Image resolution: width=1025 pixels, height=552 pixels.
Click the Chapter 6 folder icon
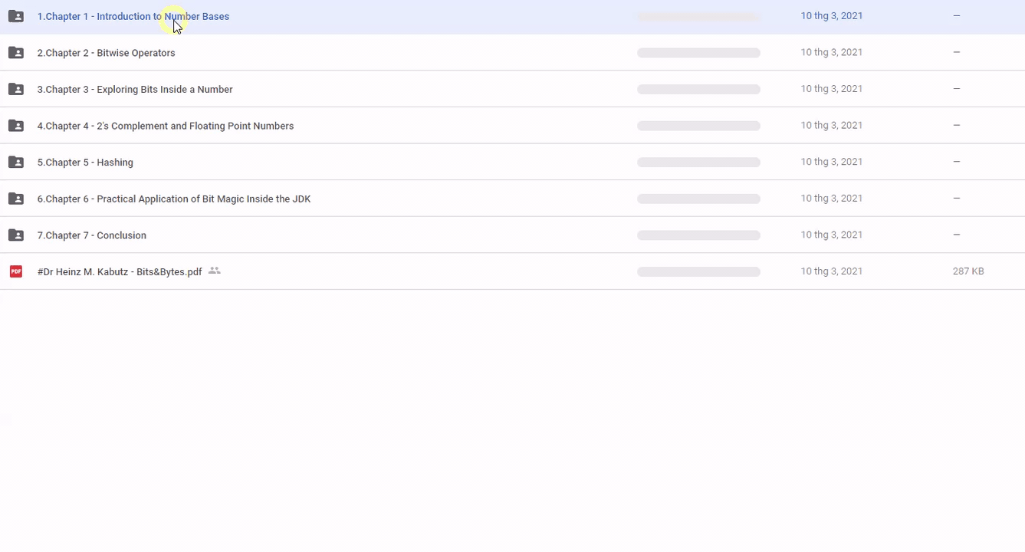15,199
